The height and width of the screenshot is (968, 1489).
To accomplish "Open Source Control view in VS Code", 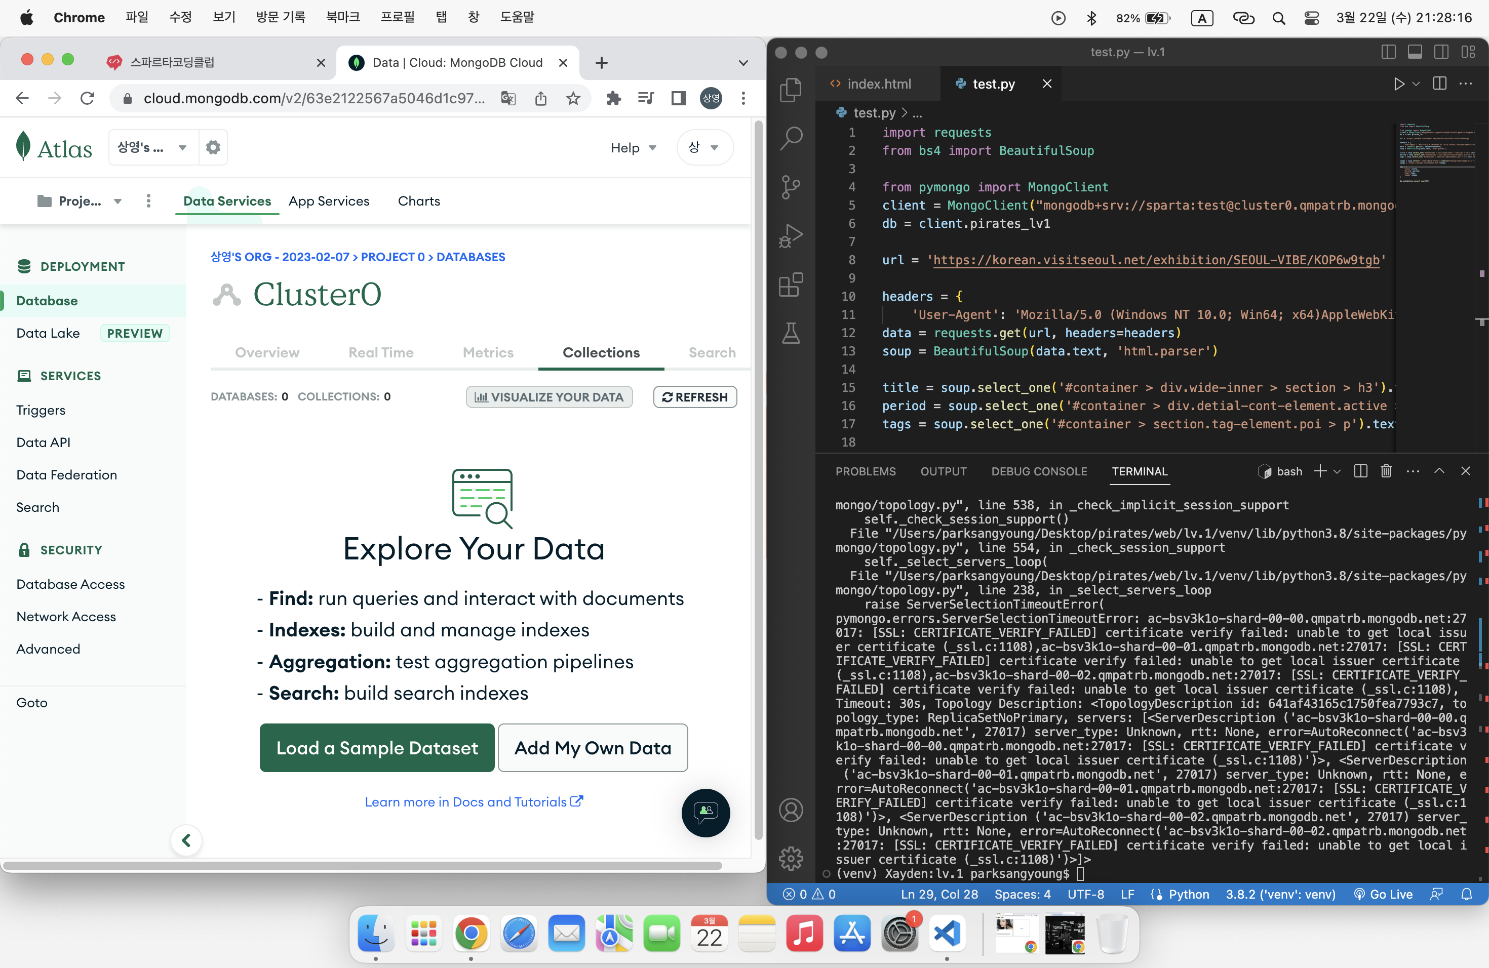I will click(791, 187).
